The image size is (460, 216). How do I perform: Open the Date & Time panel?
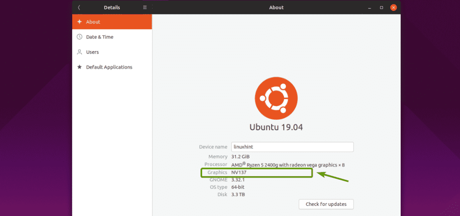[x=112, y=37]
